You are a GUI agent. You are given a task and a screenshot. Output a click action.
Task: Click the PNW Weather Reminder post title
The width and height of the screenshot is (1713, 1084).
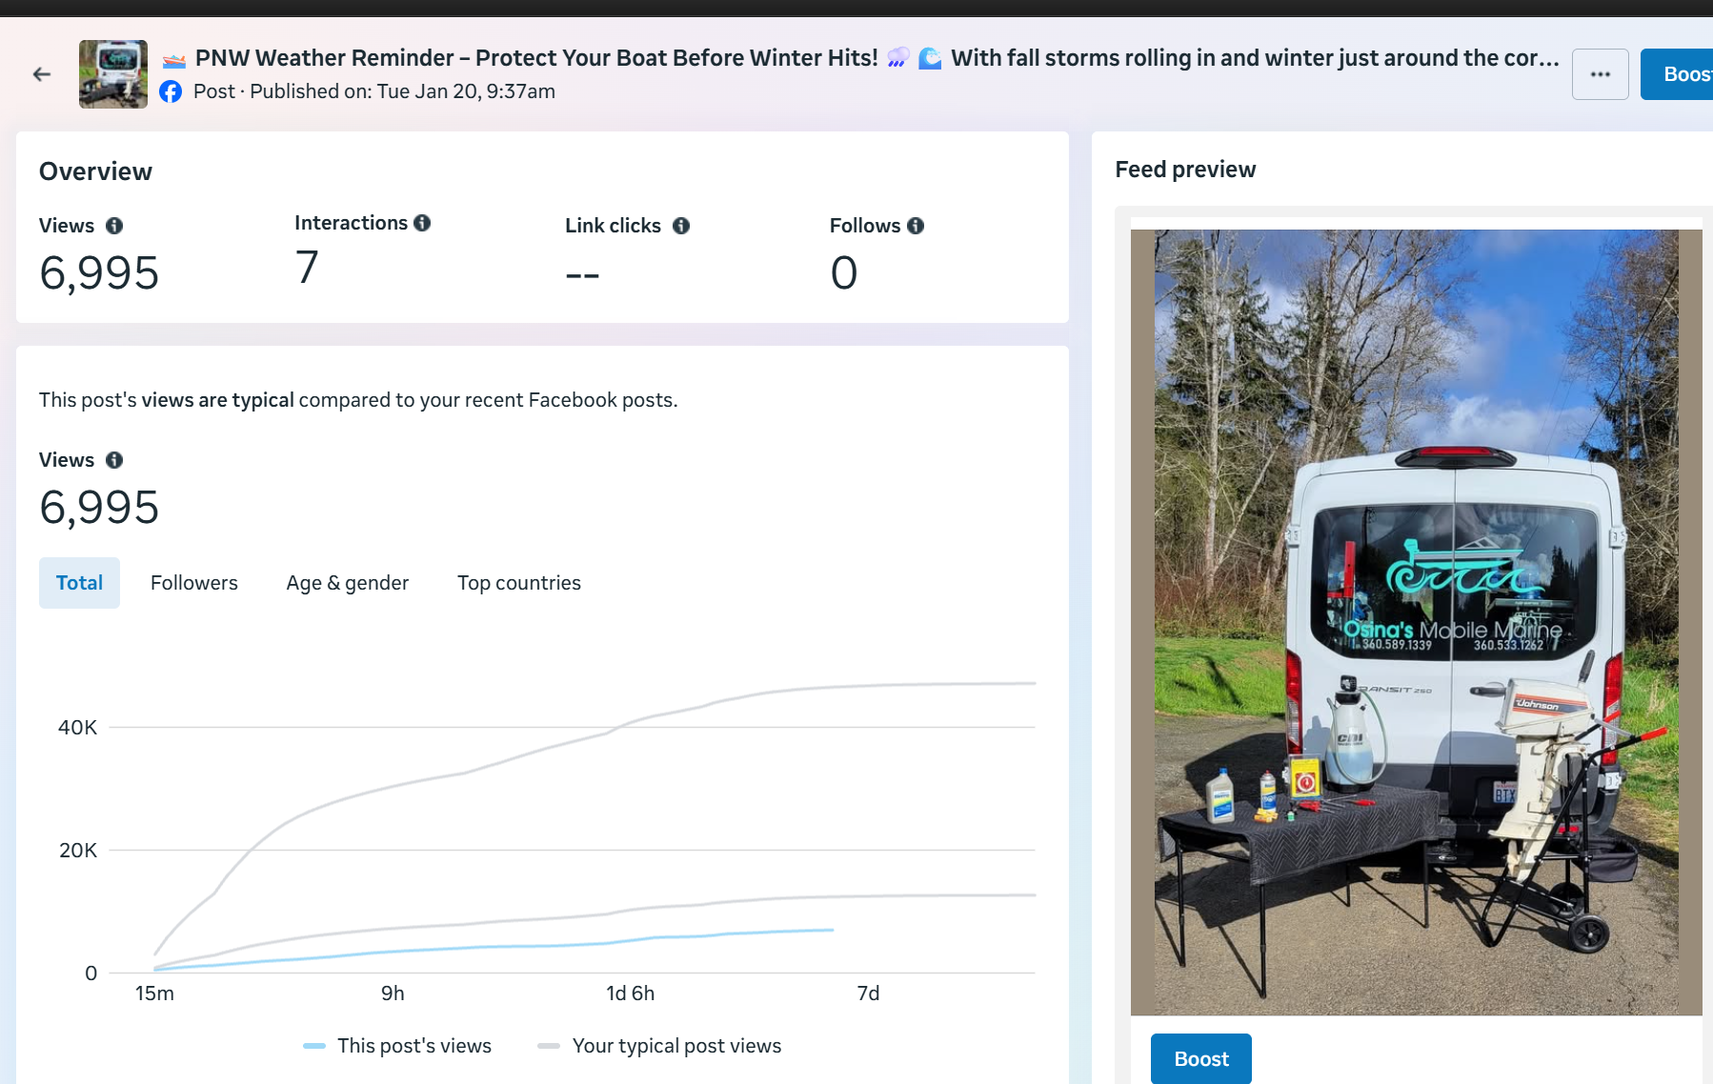[x=535, y=58]
